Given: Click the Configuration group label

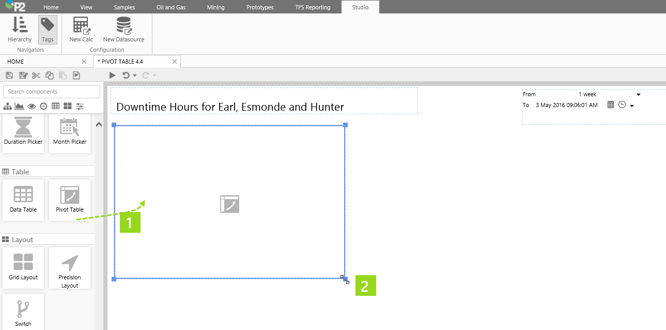Looking at the screenshot, I should 107,50.
